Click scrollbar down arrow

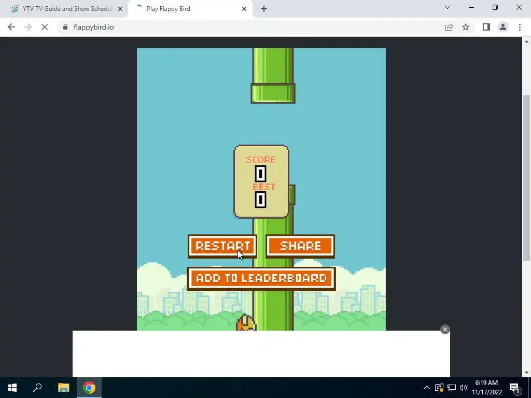[526, 373]
